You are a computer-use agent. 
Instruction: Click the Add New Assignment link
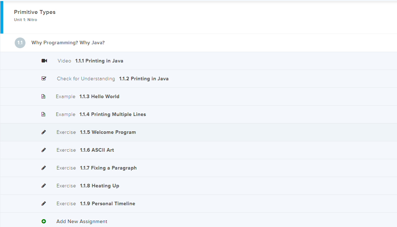click(x=82, y=221)
